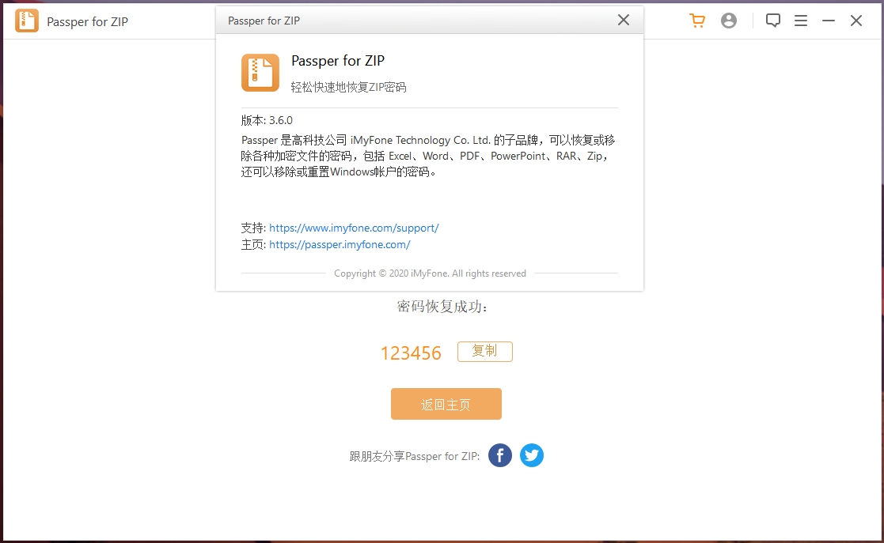
Task: Open the passper.imyfone.com homepage link
Action: tap(340, 244)
